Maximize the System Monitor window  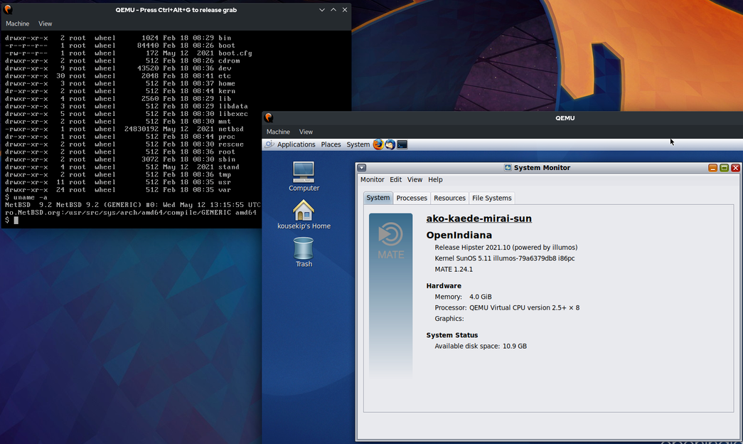[724, 168]
